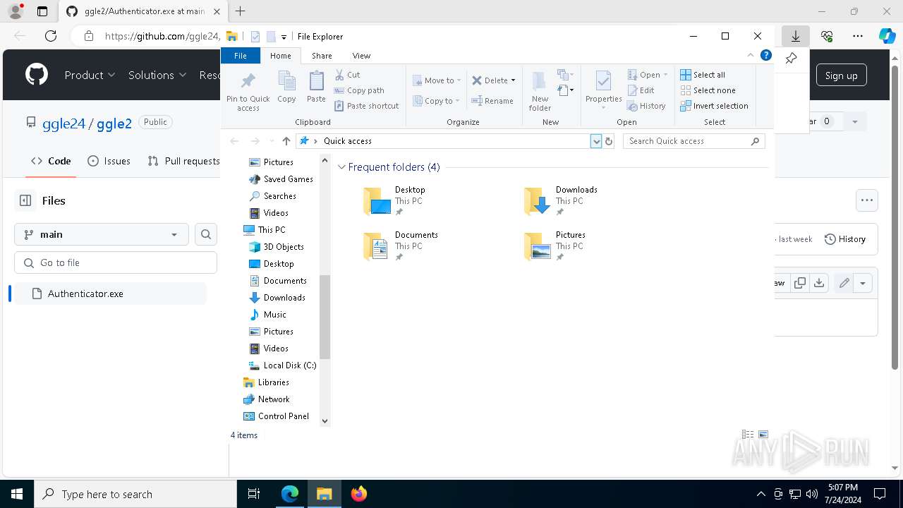
Task: Switch to the View tab
Action: coord(361,56)
